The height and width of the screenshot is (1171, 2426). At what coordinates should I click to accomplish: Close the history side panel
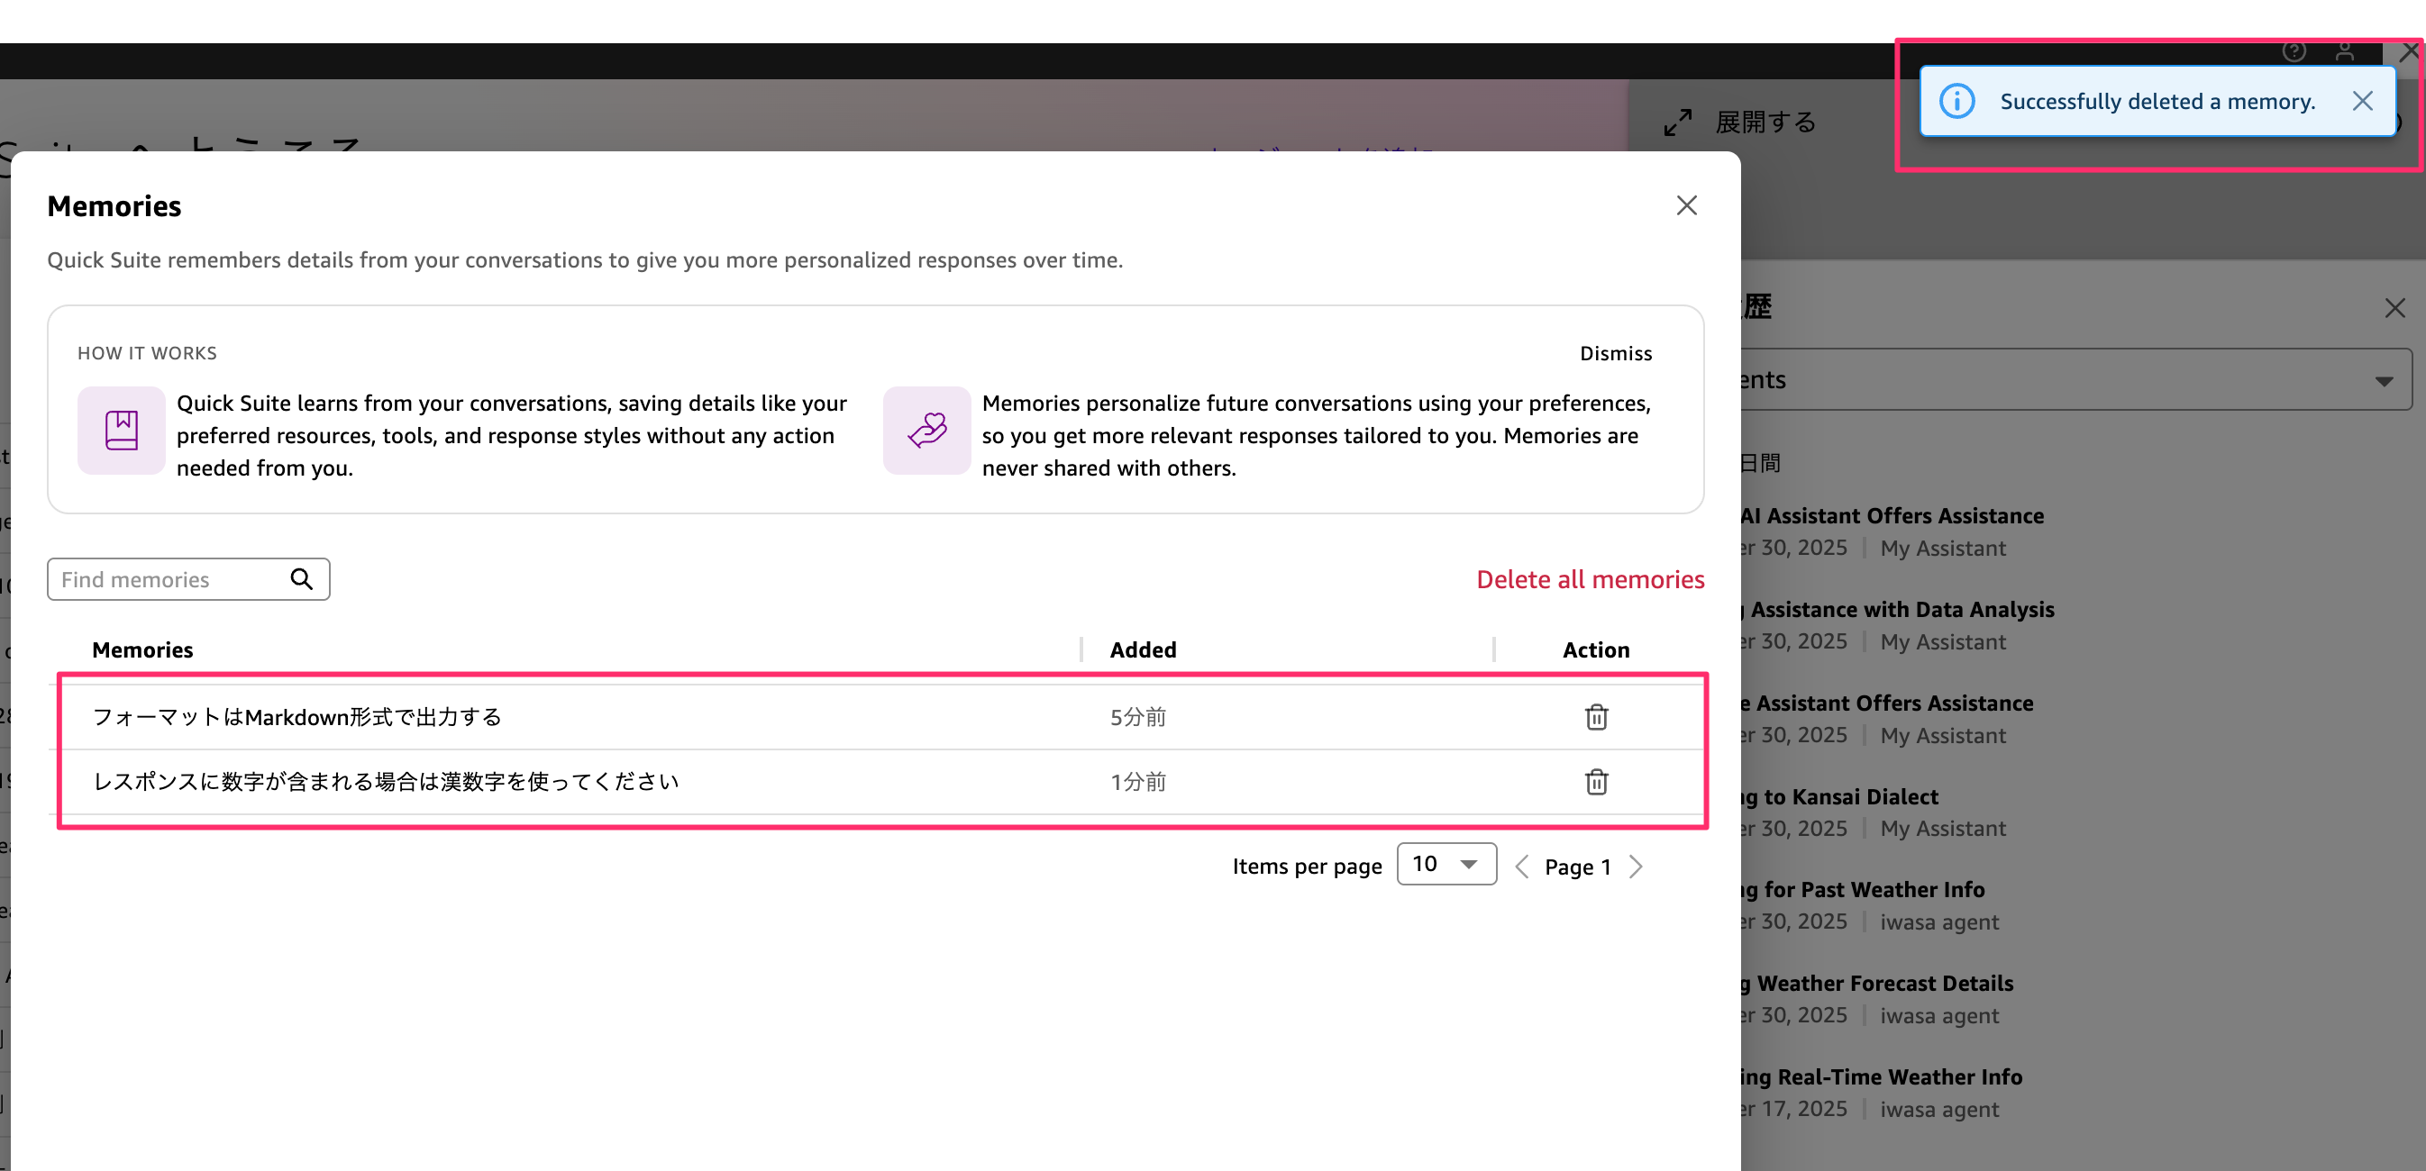coord(2394,308)
